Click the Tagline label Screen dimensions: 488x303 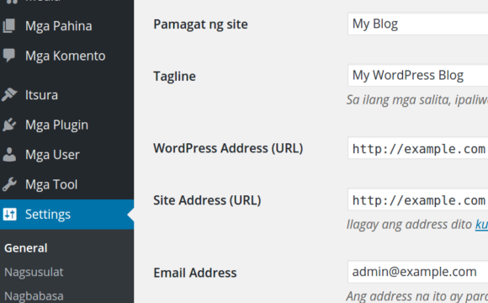[x=175, y=77]
